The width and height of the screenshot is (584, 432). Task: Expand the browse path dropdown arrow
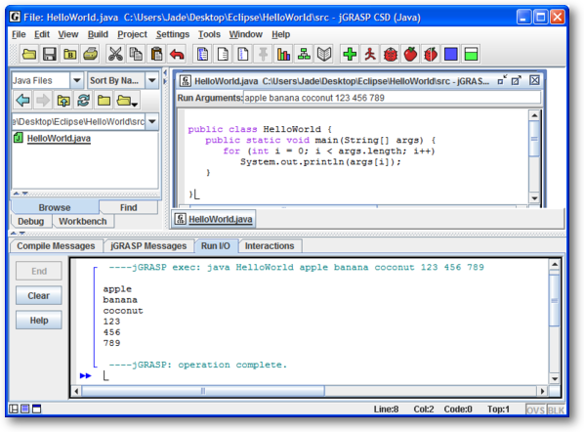click(152, 121)
